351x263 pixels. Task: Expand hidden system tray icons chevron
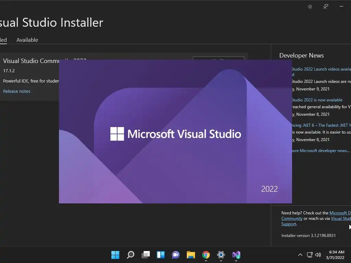coord(300,255)
